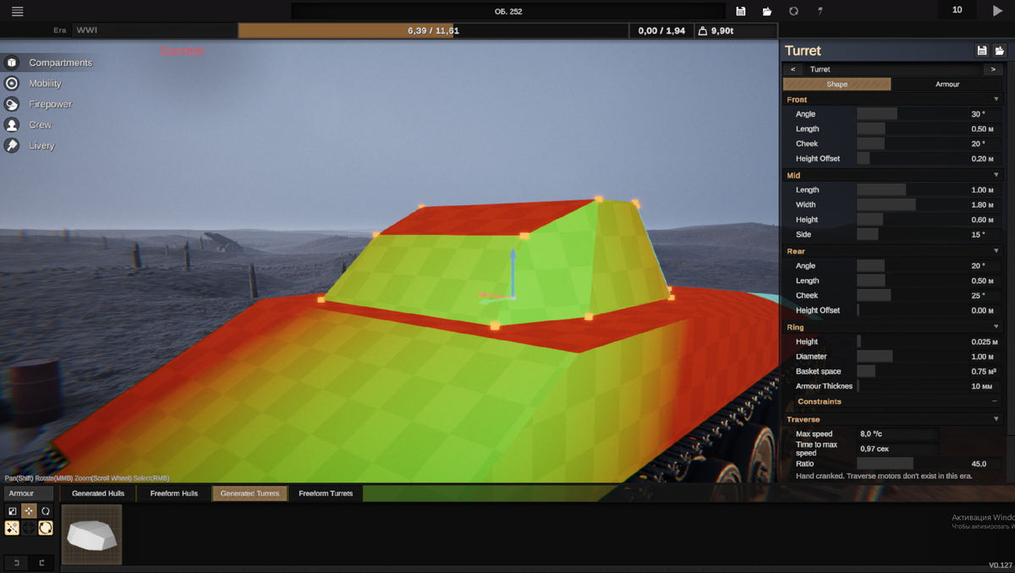Open the Livery section
The image size is (1015, 573).
pyautogui.click(x=31, y=145)
